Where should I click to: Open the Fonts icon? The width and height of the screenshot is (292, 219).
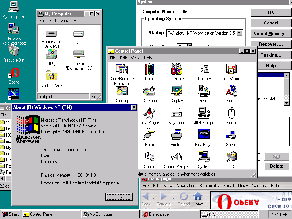pyautogui.click(x=231, y=92)
